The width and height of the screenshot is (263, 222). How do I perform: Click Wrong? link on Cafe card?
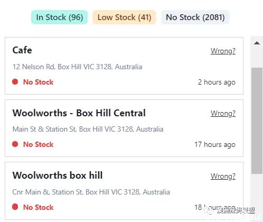[223, 51]
